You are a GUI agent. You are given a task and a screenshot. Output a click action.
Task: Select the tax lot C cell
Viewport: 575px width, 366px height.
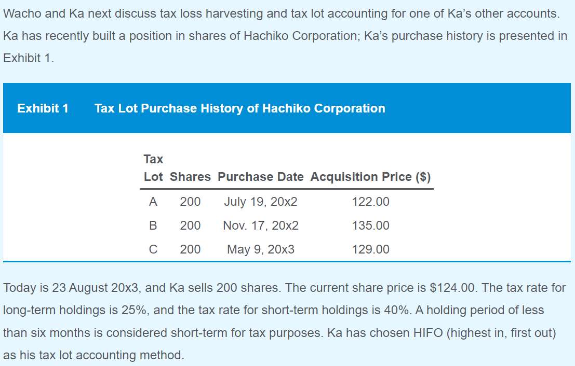(x=153, y=249)
